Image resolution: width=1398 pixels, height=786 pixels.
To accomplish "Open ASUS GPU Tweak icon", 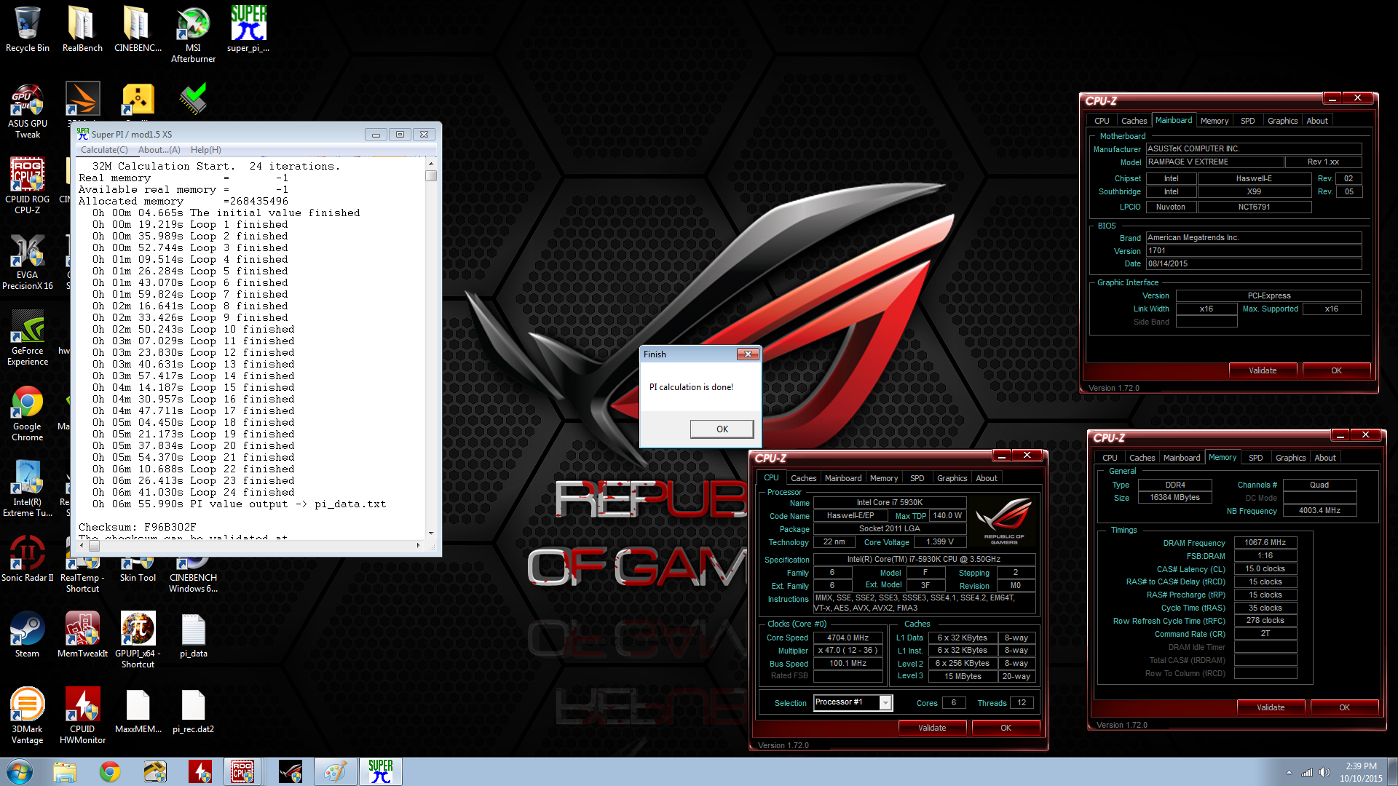I will tap(28, 111).
